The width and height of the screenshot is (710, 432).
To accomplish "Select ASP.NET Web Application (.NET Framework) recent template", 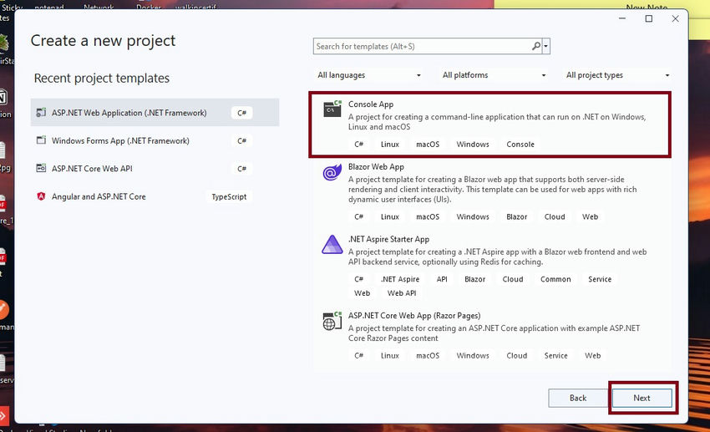I will (x=155, y=112).
